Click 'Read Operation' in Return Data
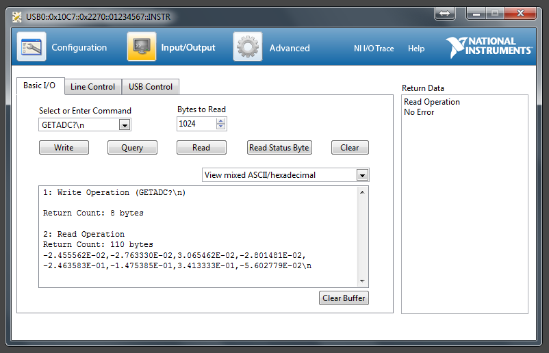549x353 pixels. (432, 102)
